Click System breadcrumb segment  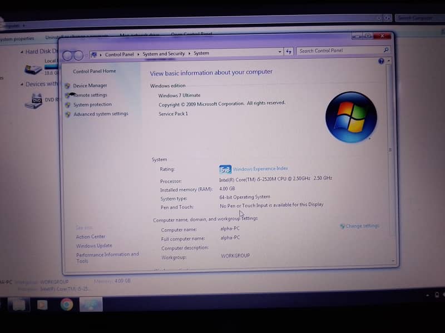pos(201,53)
